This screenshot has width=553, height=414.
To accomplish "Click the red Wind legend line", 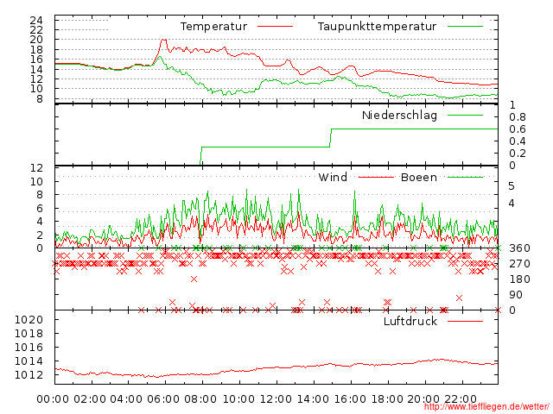I will tap(376, 177).
